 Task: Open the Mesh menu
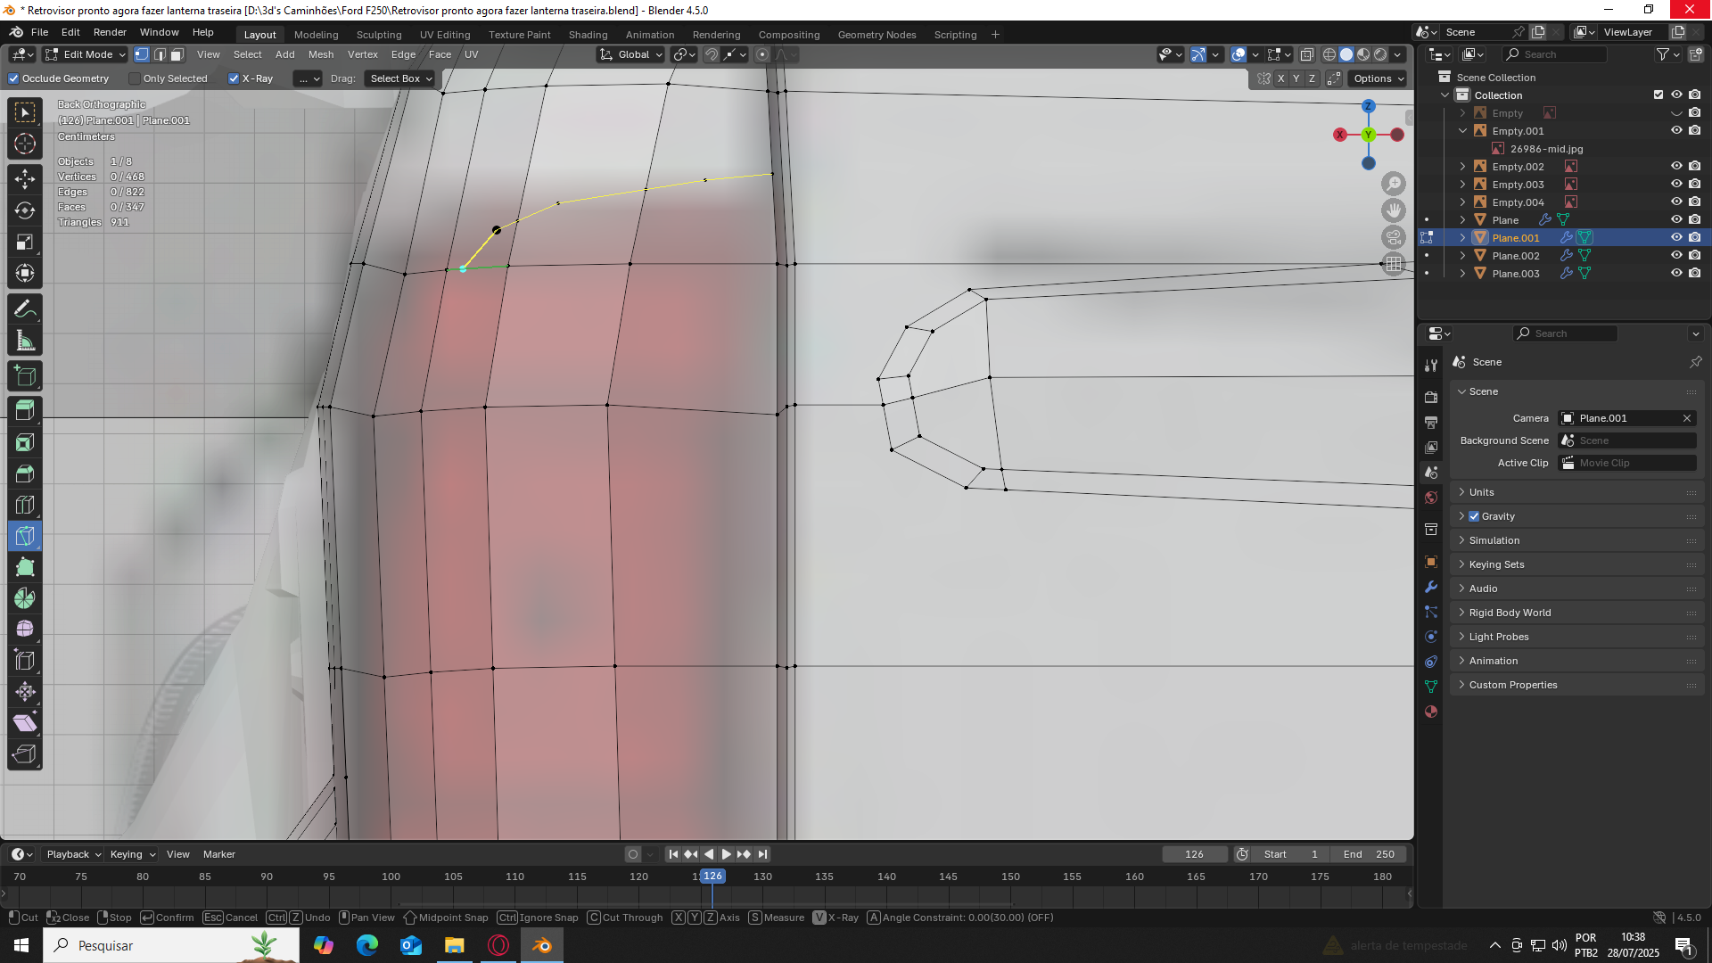click(320, 54)
